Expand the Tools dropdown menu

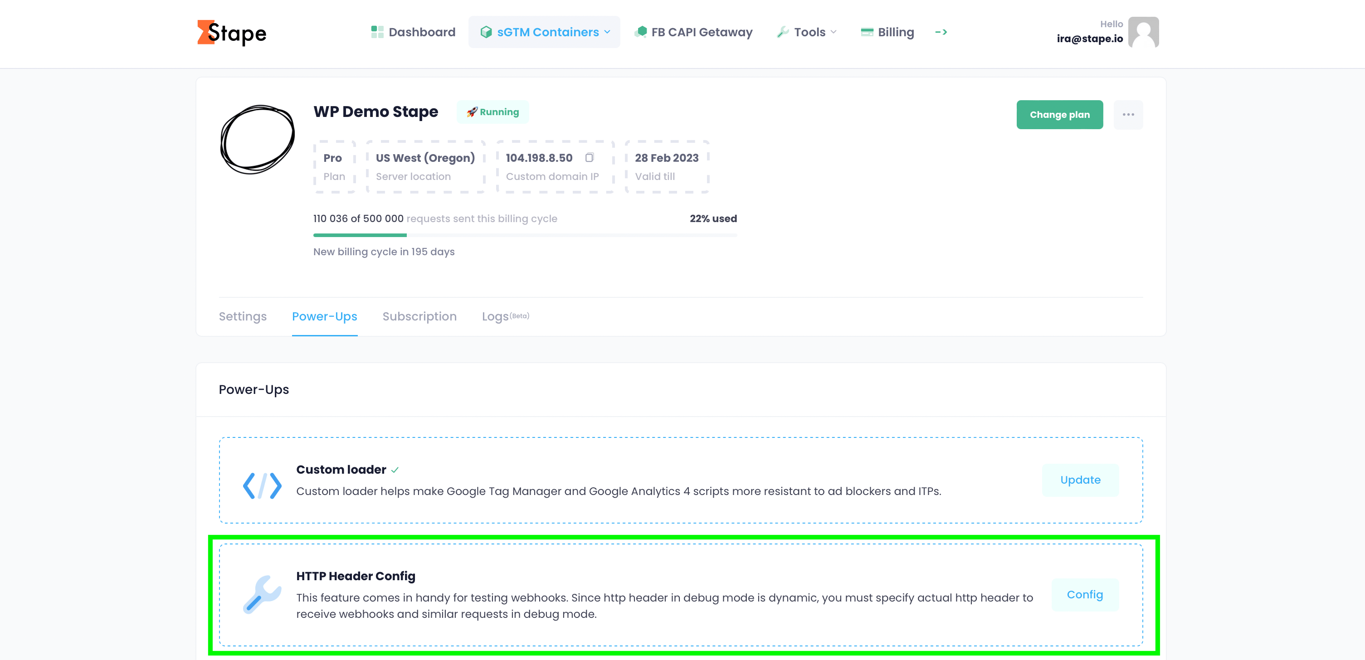click(806, 32)
